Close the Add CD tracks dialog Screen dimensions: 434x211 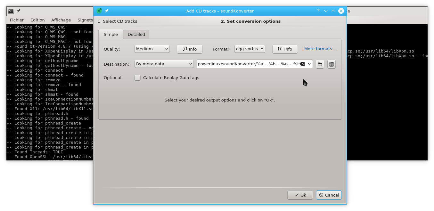coord(341,11)
